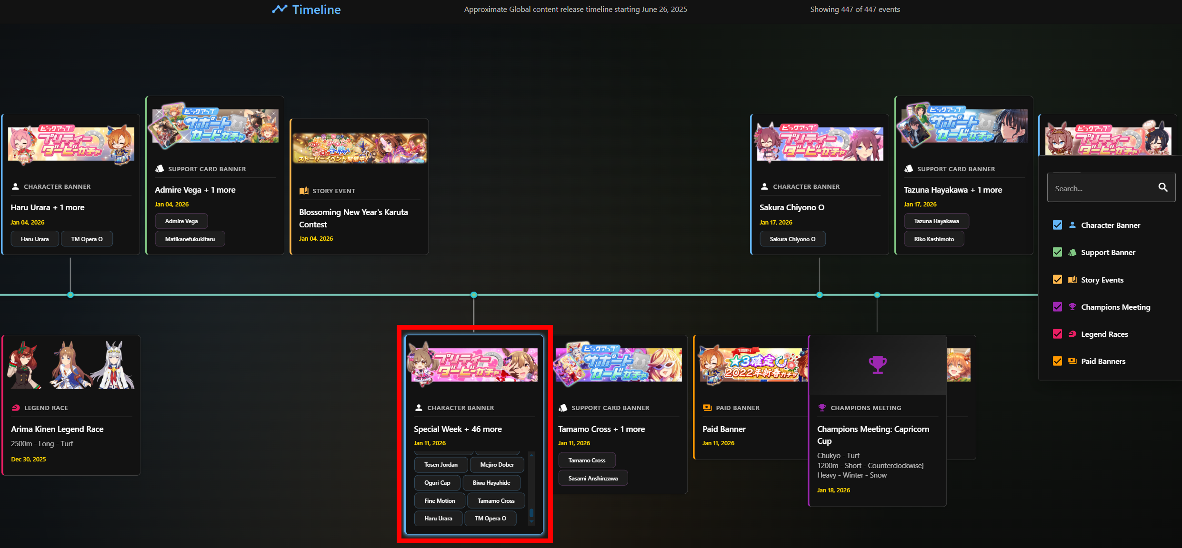Click the trophy icon next to Champions Meeting filter

1072,307
